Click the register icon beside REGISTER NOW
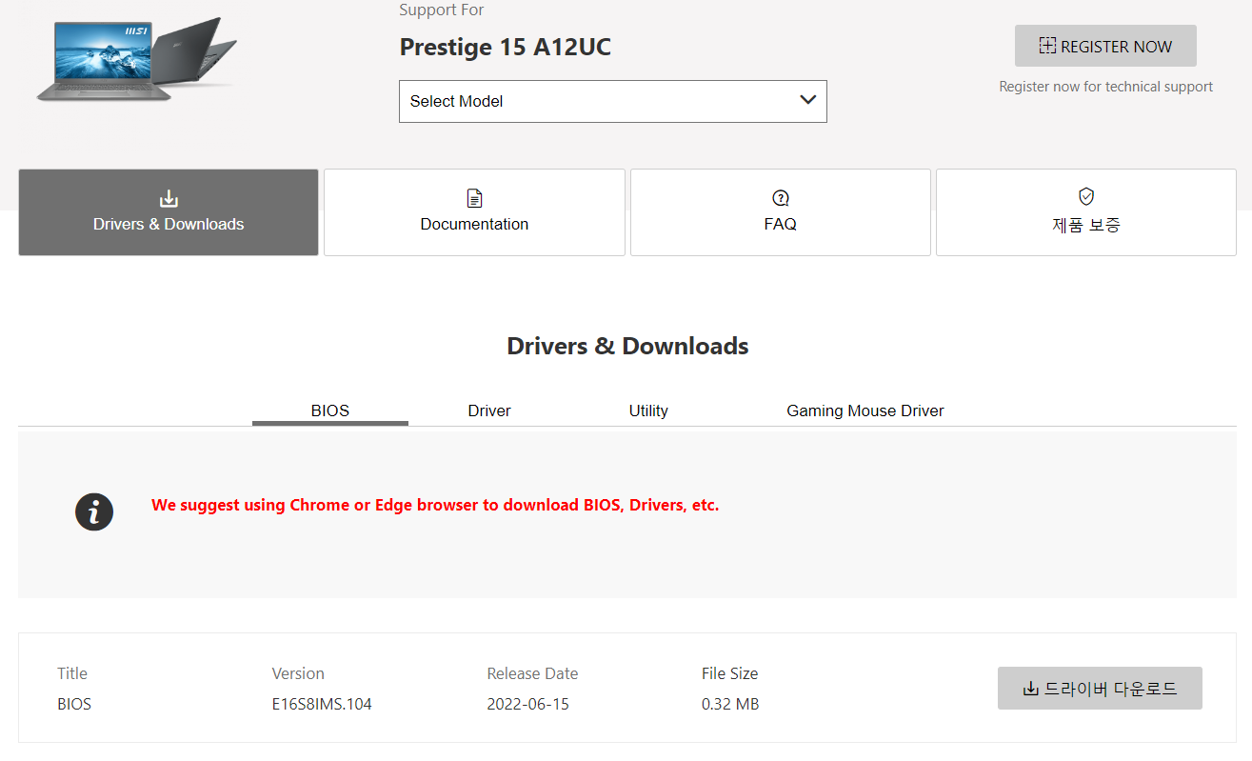 pos(1047,46)
